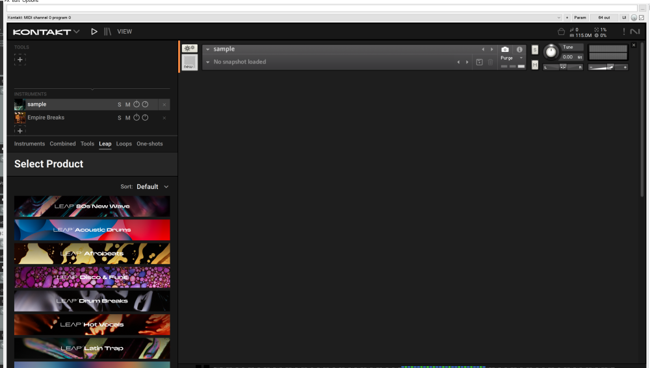
Task: Save snapshot with disk icon
Action: pyautogui.click(x=479, y=62)
